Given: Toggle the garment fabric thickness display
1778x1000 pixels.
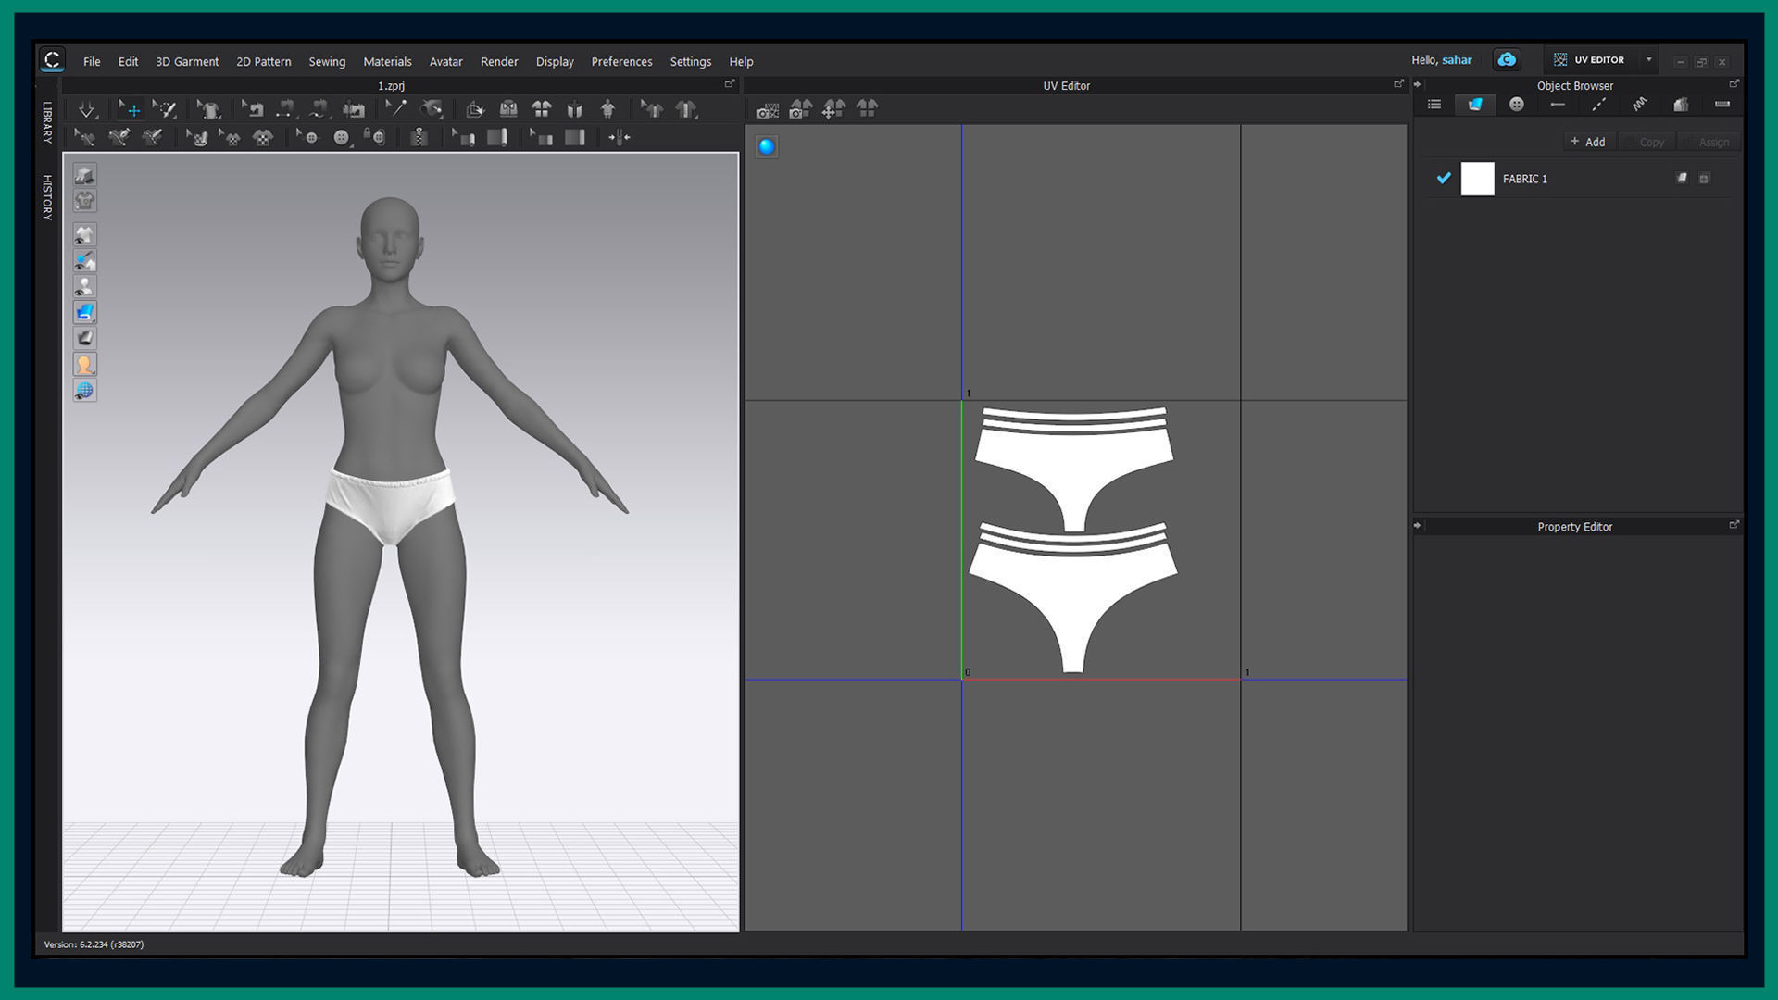Looking at the screenshot, I should 84,339.
